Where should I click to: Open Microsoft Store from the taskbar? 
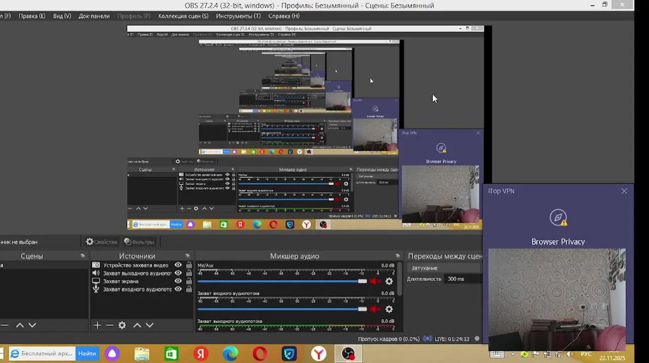171,354
